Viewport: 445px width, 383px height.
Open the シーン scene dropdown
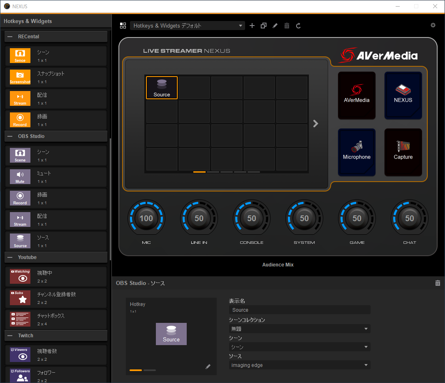coord(300,347)
